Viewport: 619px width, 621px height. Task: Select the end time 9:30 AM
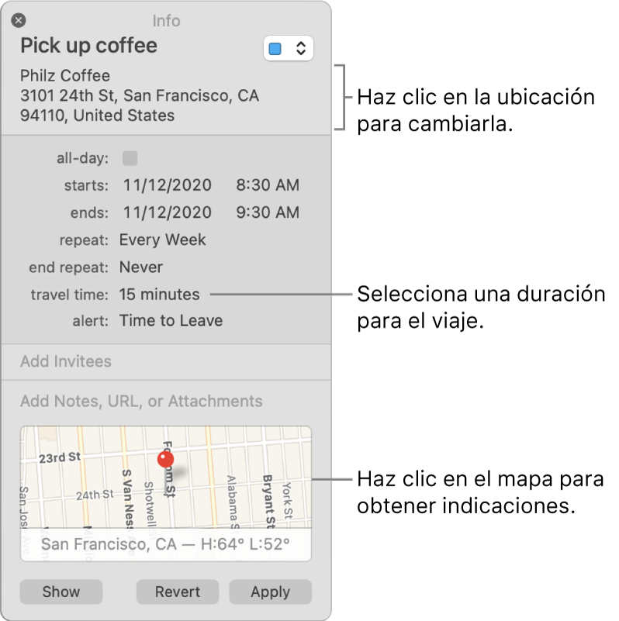268,212
